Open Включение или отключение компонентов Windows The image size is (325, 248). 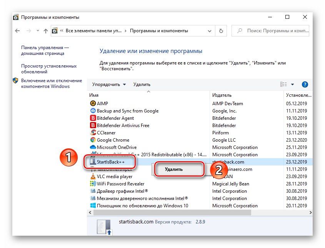(52, 84)
